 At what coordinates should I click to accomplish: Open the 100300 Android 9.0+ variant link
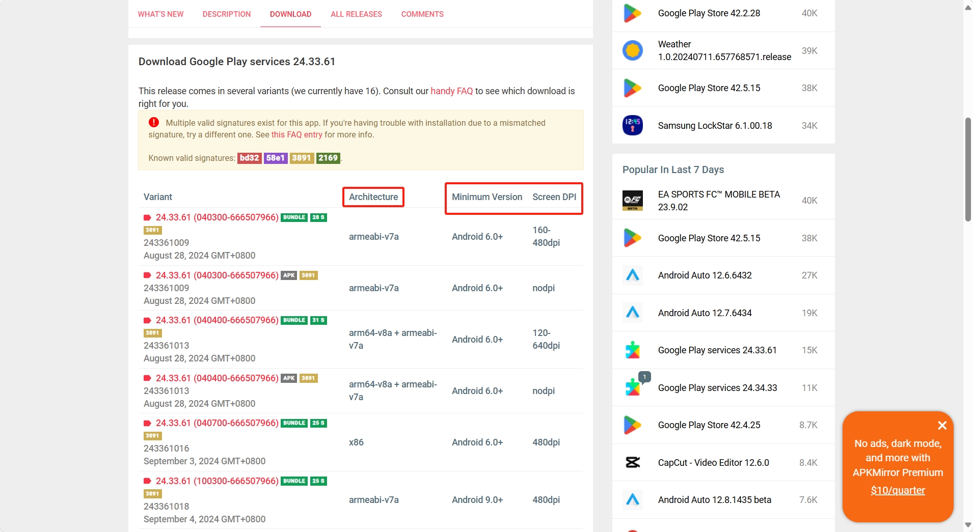(217, 481)
